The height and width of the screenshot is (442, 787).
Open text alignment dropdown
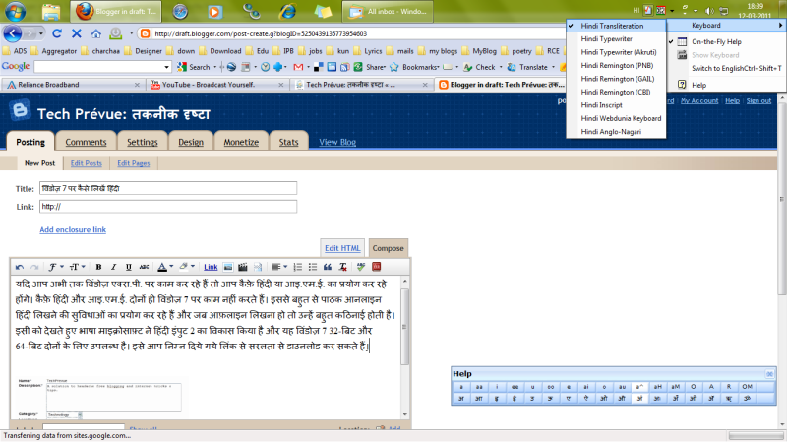pos(279,267)
